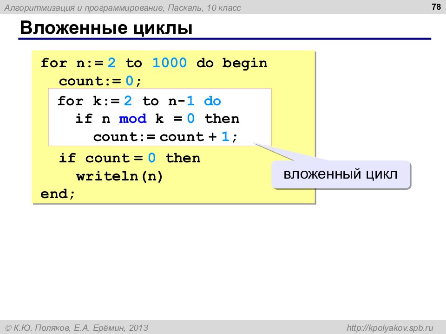Click code line 'count:=0;'

[100, 81]
